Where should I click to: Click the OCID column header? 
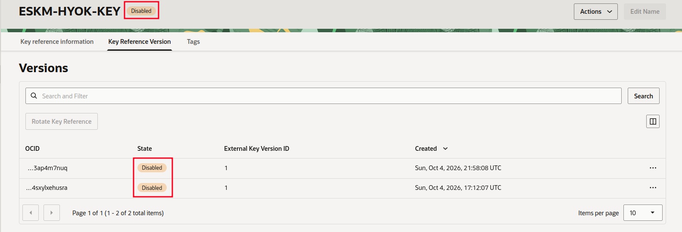(x=32, y=149)
